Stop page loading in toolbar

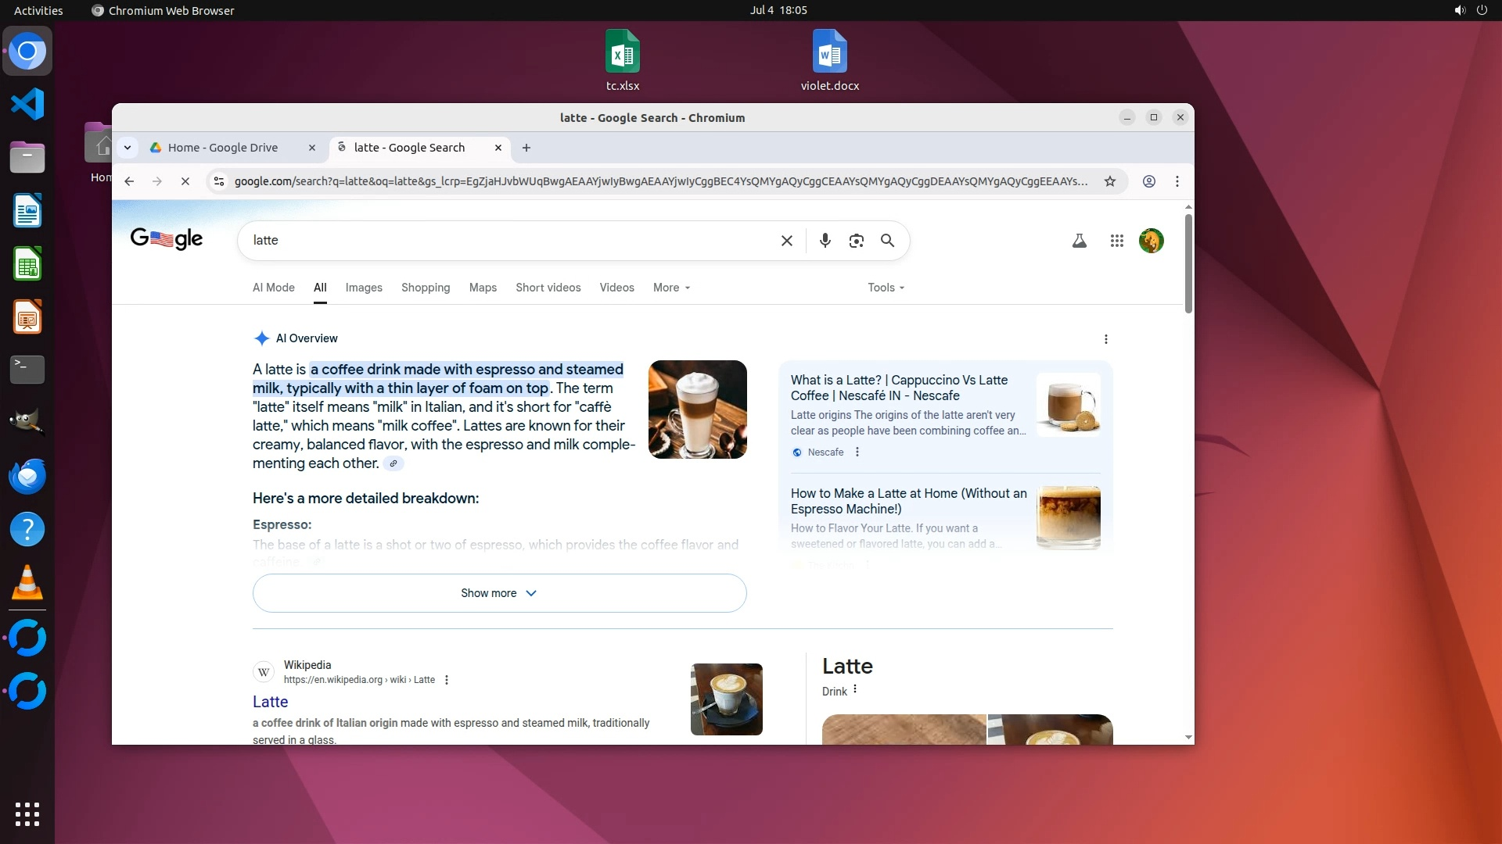tap(185, 181)
